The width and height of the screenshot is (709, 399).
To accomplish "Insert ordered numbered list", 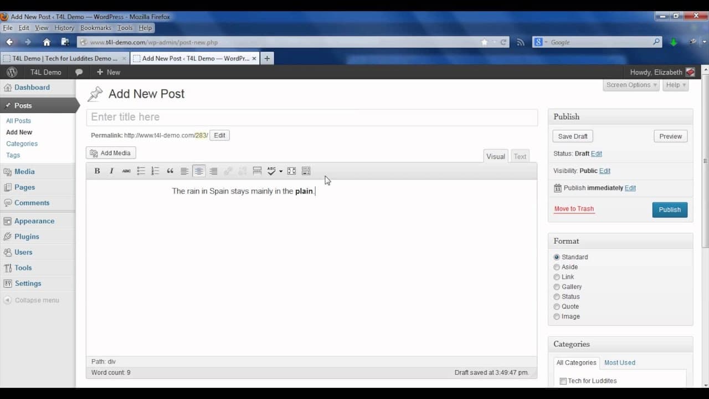I will (155, 171).
